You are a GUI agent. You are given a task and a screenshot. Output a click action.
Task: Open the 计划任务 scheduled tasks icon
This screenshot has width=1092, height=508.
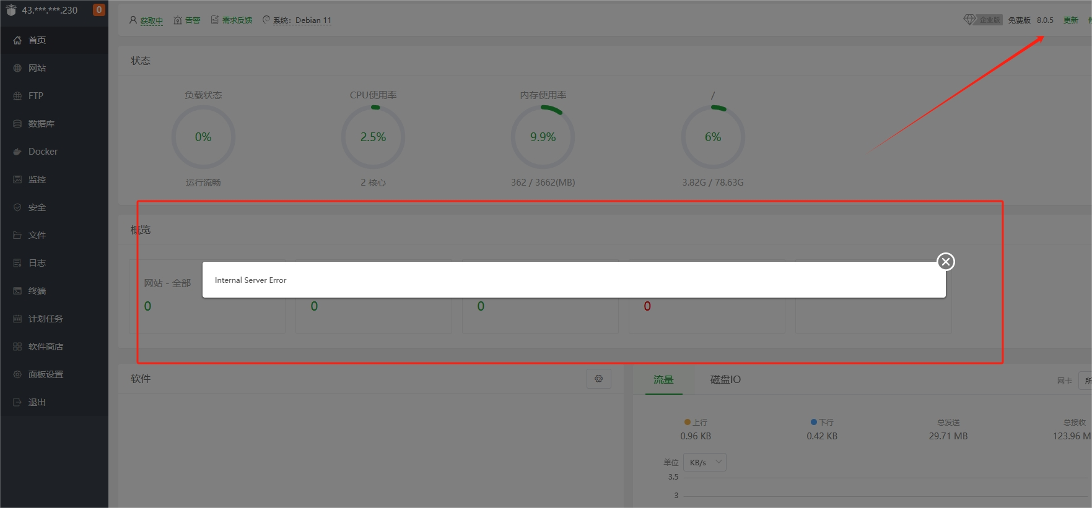point(17,319)
